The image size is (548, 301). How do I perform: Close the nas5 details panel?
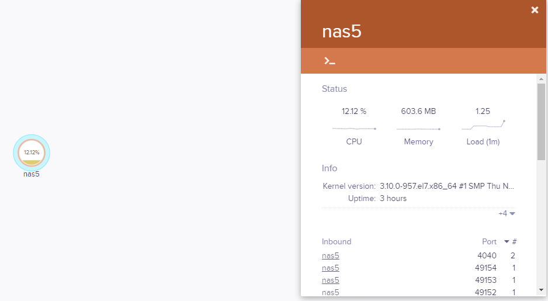pos(535,10)
